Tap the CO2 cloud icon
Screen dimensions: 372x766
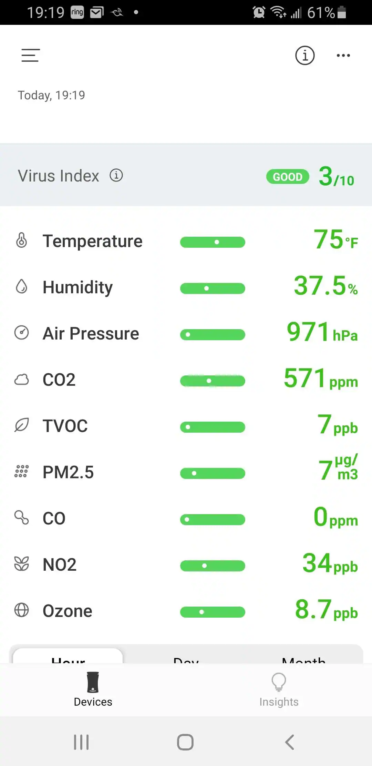[x=21, y=380]
